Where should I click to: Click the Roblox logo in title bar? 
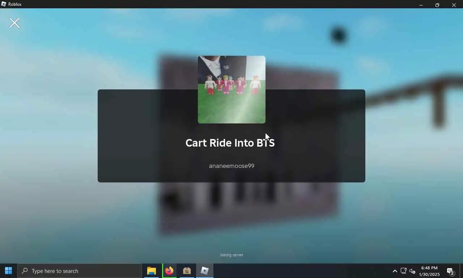(x=4, y=4)
